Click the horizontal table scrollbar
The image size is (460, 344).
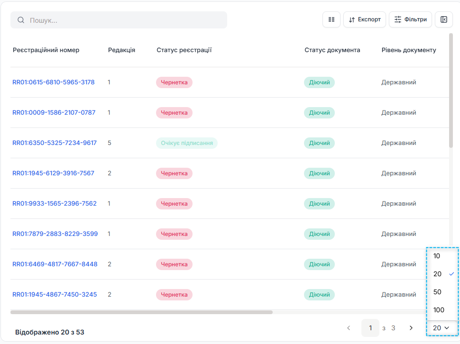[141, 312]
